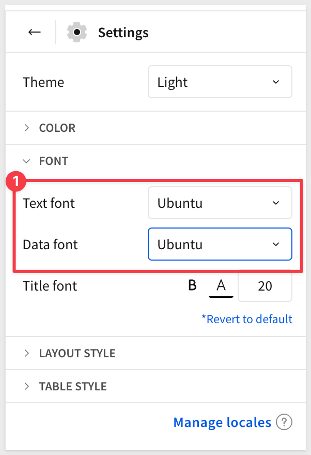Click the title font size field
Image resolution: width=311 pixels, height=455 pixels.
(265, 286)
